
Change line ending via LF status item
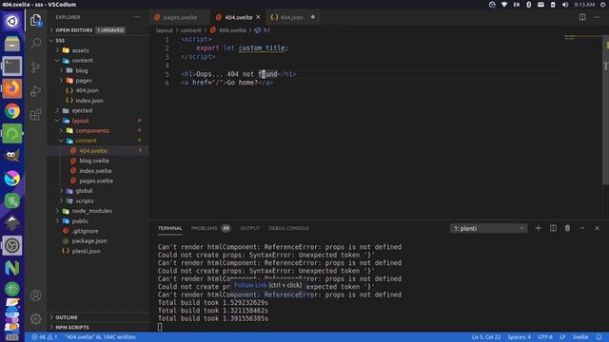point(562,337)
